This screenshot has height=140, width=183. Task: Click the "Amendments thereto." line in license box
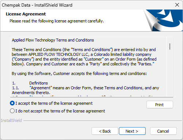point(31,93)
